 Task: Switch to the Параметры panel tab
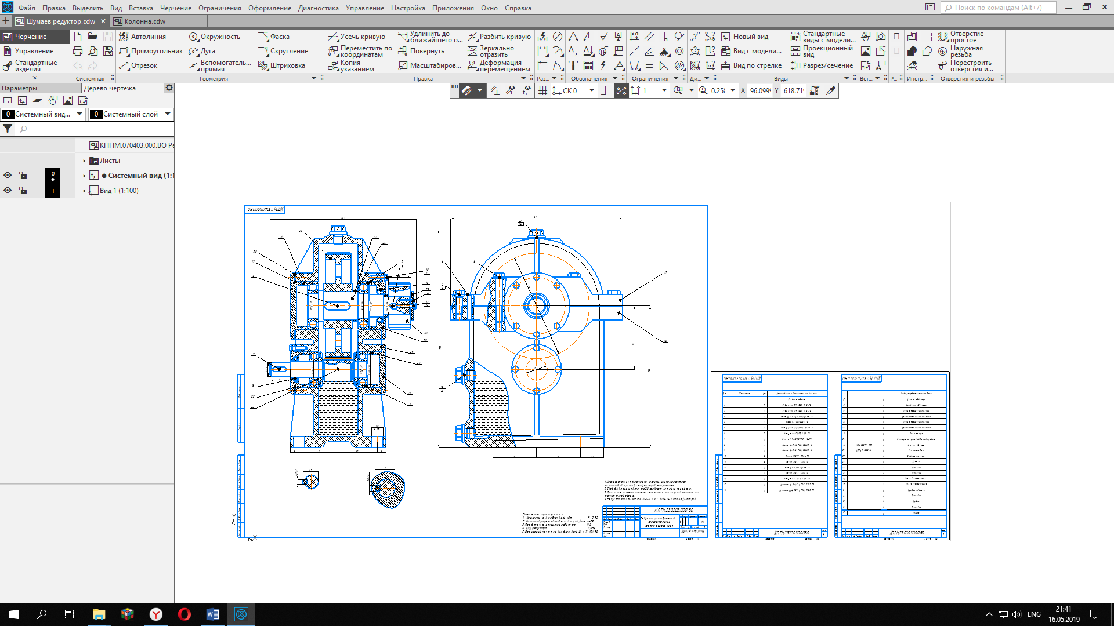pos(20,88)
